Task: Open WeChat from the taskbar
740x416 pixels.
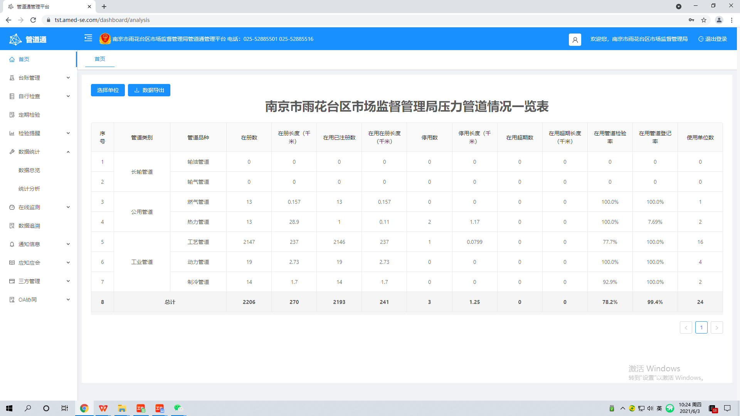Action: click(x=178, y=408)
